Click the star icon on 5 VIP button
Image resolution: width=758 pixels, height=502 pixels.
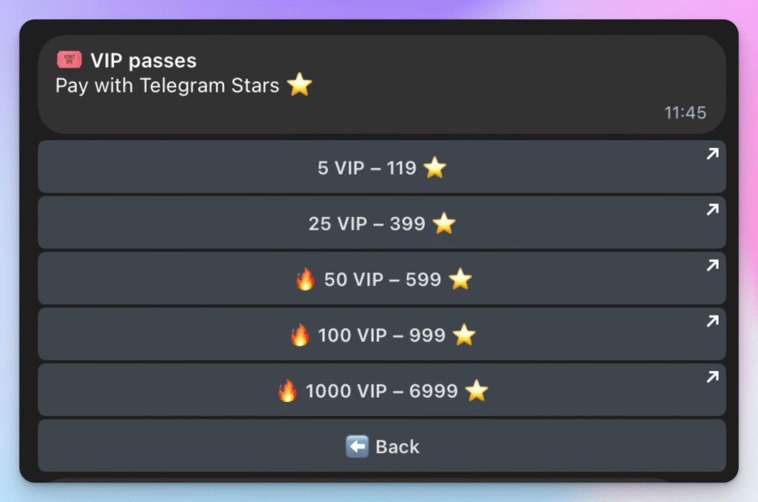(x=435, y=168)
